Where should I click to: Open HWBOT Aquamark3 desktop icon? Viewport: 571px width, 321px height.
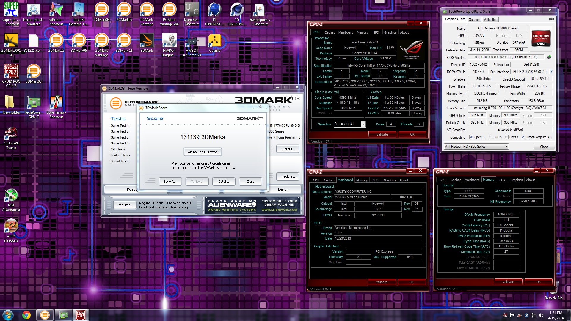192,45
